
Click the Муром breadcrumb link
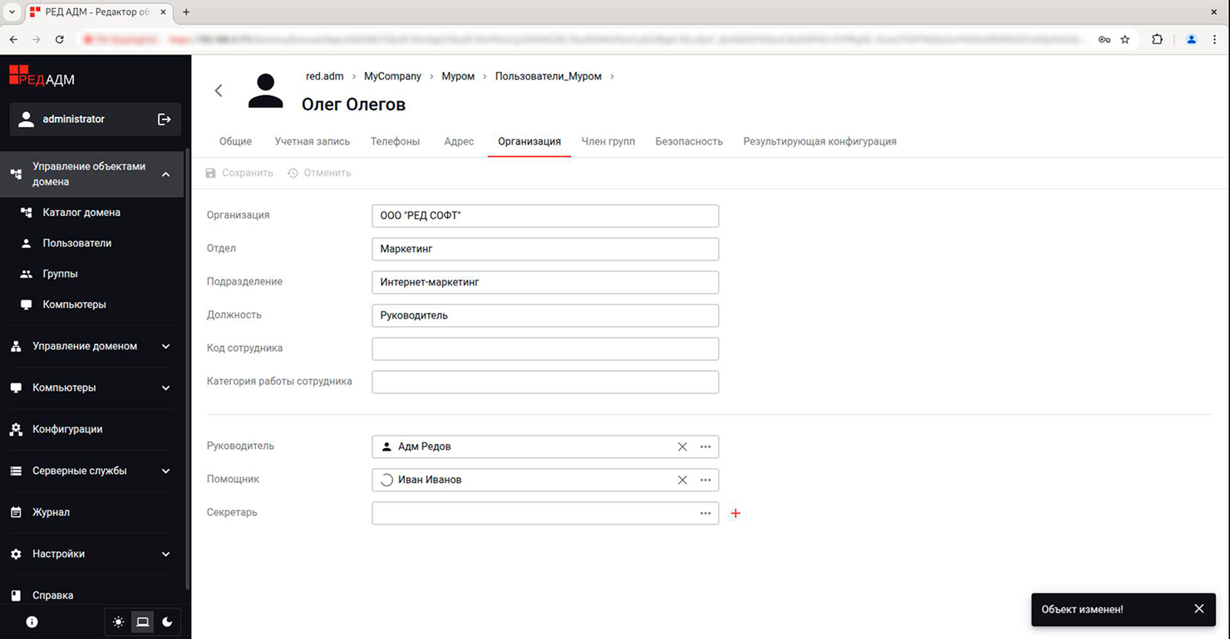click(x=458, y=76)
